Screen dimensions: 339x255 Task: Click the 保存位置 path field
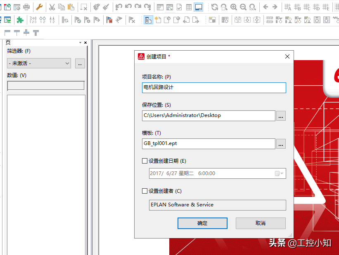pos(209,116)
